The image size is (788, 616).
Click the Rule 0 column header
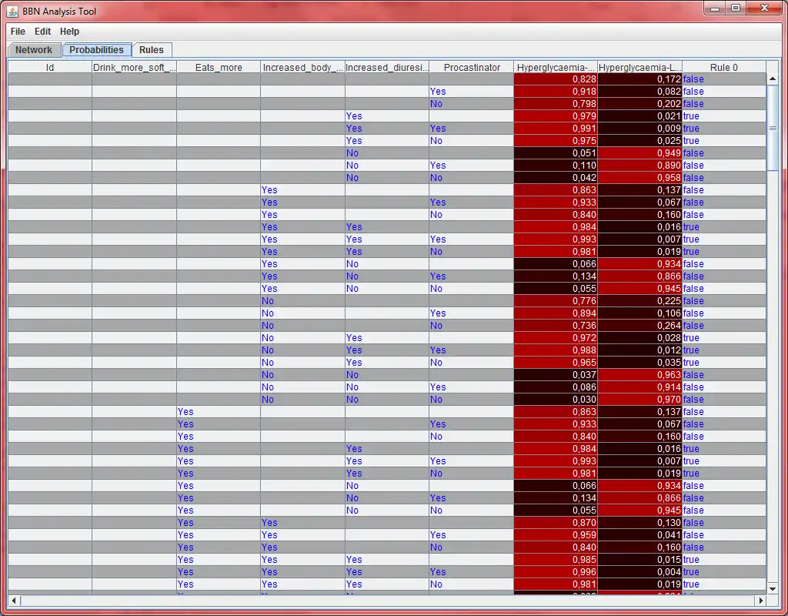point(723,68)
